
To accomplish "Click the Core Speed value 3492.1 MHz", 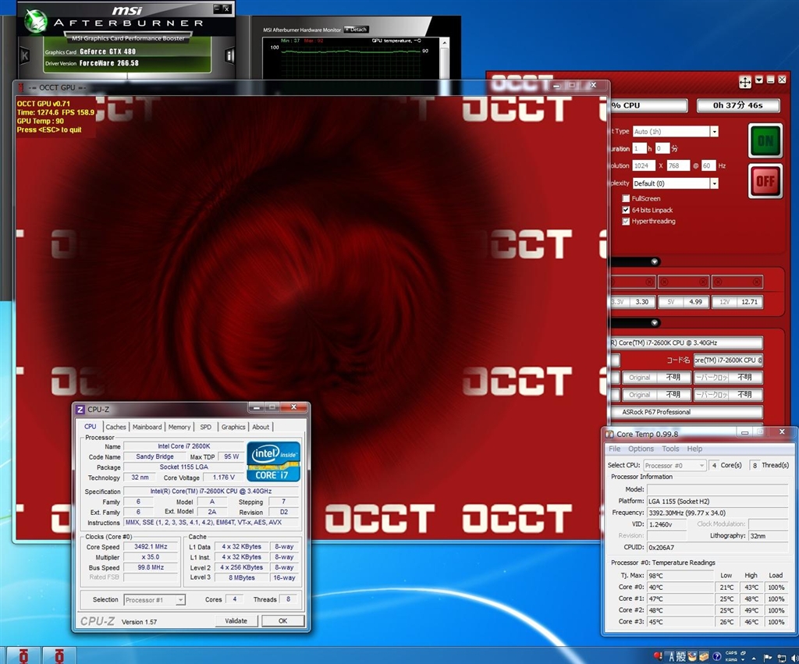I will (151, 546).
